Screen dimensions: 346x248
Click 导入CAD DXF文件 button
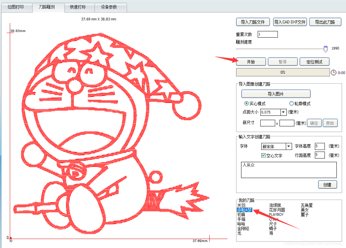click(x=290, y=22)
